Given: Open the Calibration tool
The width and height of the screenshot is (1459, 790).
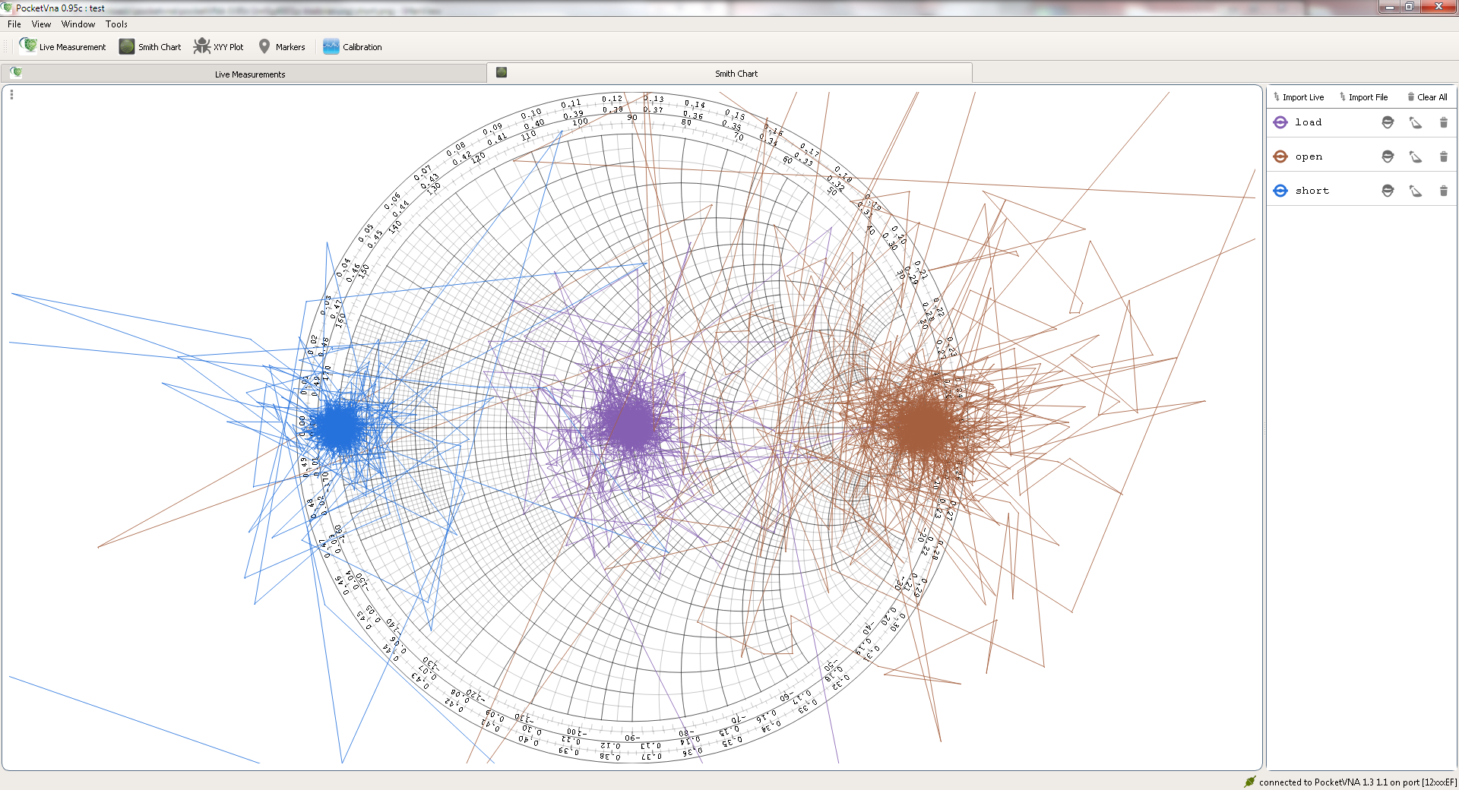Looking at the screenshot, I should (x=353, y=46).
